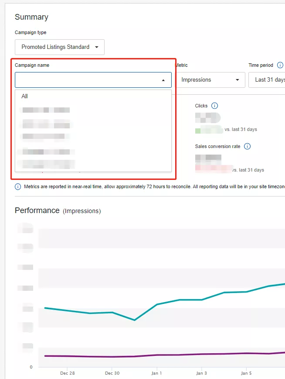This screenshot has width=285, height=379.
Task: Select the last campaign in the dropdown list
Action: pyautogui.click(x=46, y=164)
